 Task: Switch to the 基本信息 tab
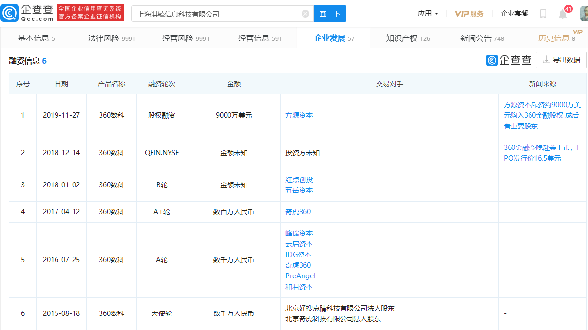coord(38,38)
